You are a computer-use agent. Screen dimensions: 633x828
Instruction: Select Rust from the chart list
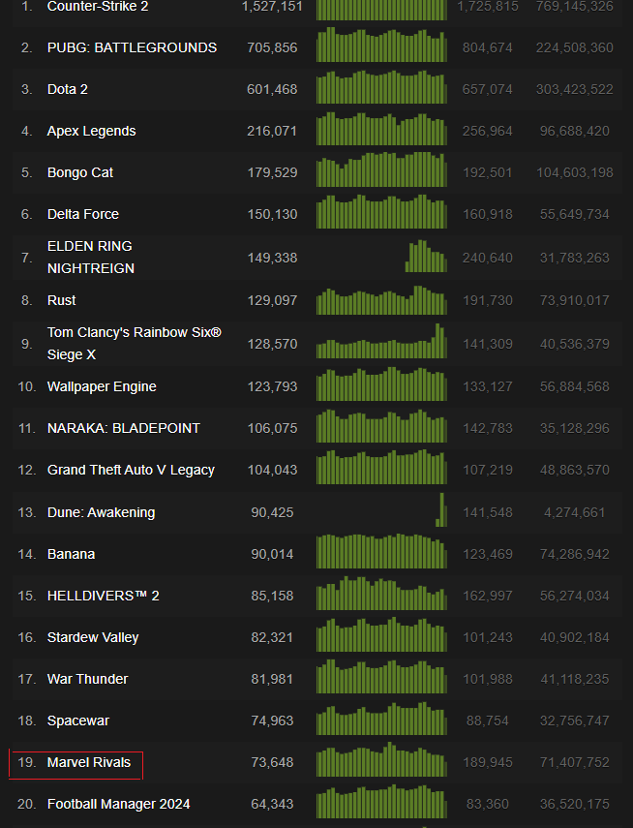pos(61,300)
